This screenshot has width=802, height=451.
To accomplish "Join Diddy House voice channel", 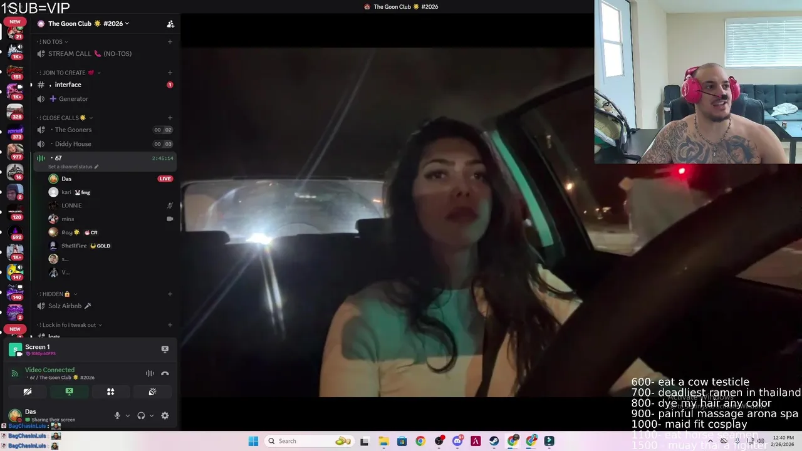I will click(104, 144).
